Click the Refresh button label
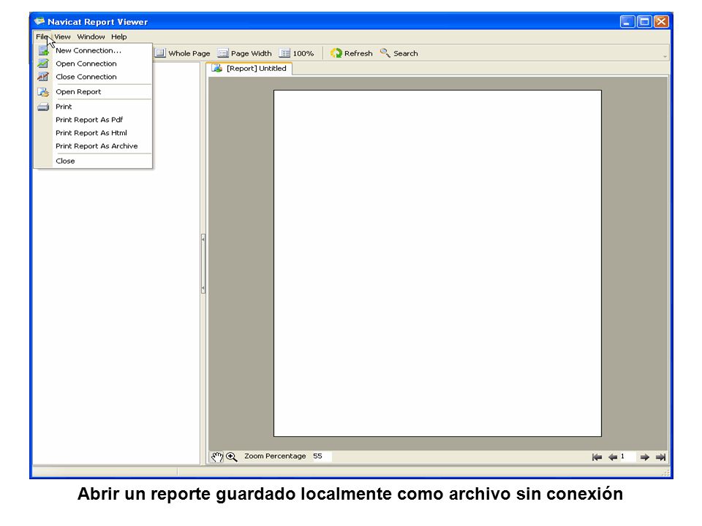 tap(358, 53)
